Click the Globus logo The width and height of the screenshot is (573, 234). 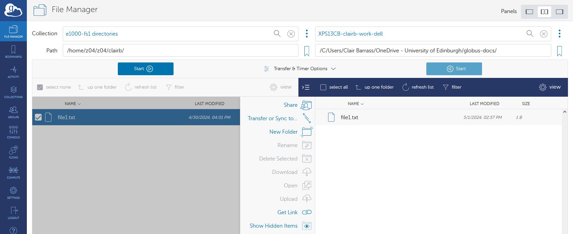[x=13, y=10]
